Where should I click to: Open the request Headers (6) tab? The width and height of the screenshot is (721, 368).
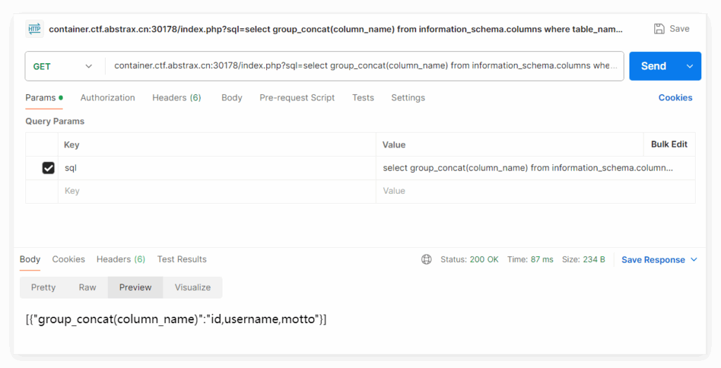point(176,98)
